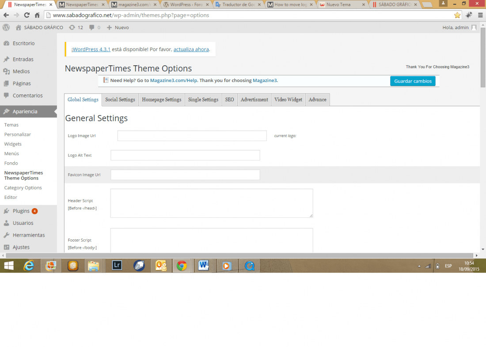Open the media player icon on the taskbar
This screenshot has height=347, width=486.
pyautogui.click(x=227, y=265)
